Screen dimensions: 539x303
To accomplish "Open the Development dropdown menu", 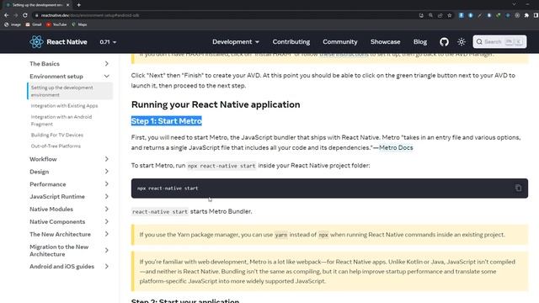I will pos(236,42).
